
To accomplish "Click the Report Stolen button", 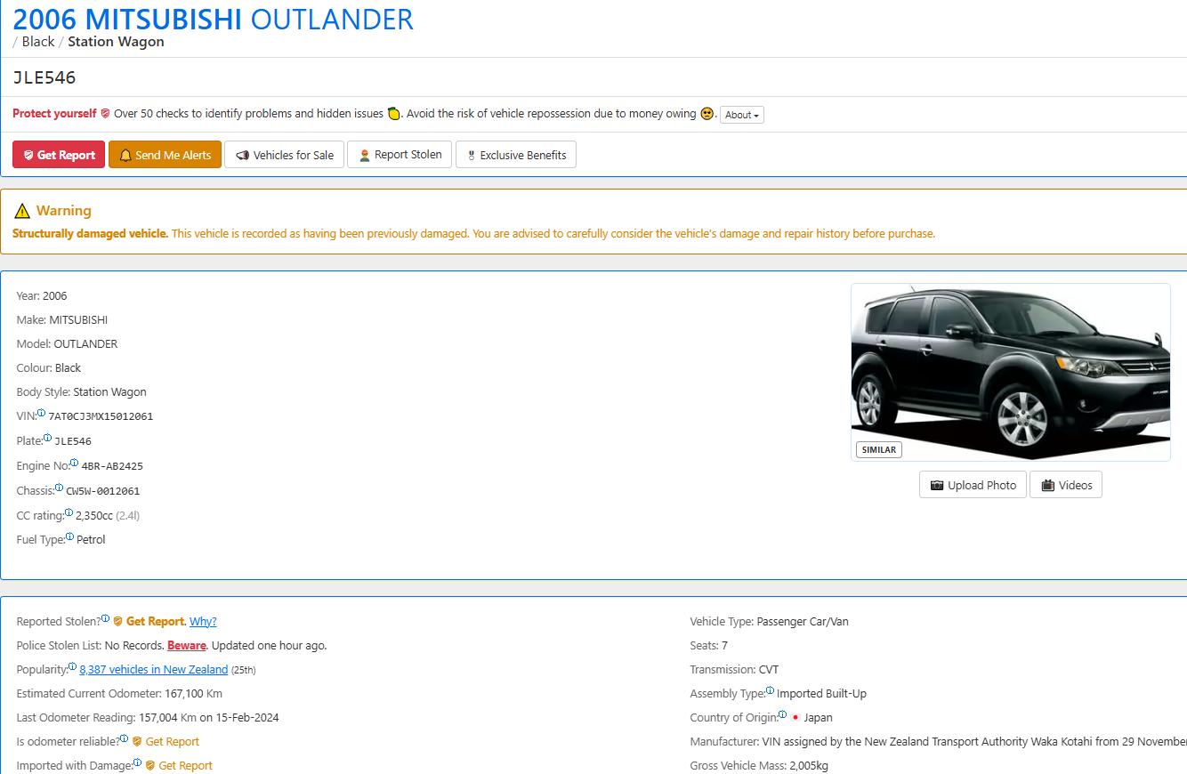I will click(400, 155).
